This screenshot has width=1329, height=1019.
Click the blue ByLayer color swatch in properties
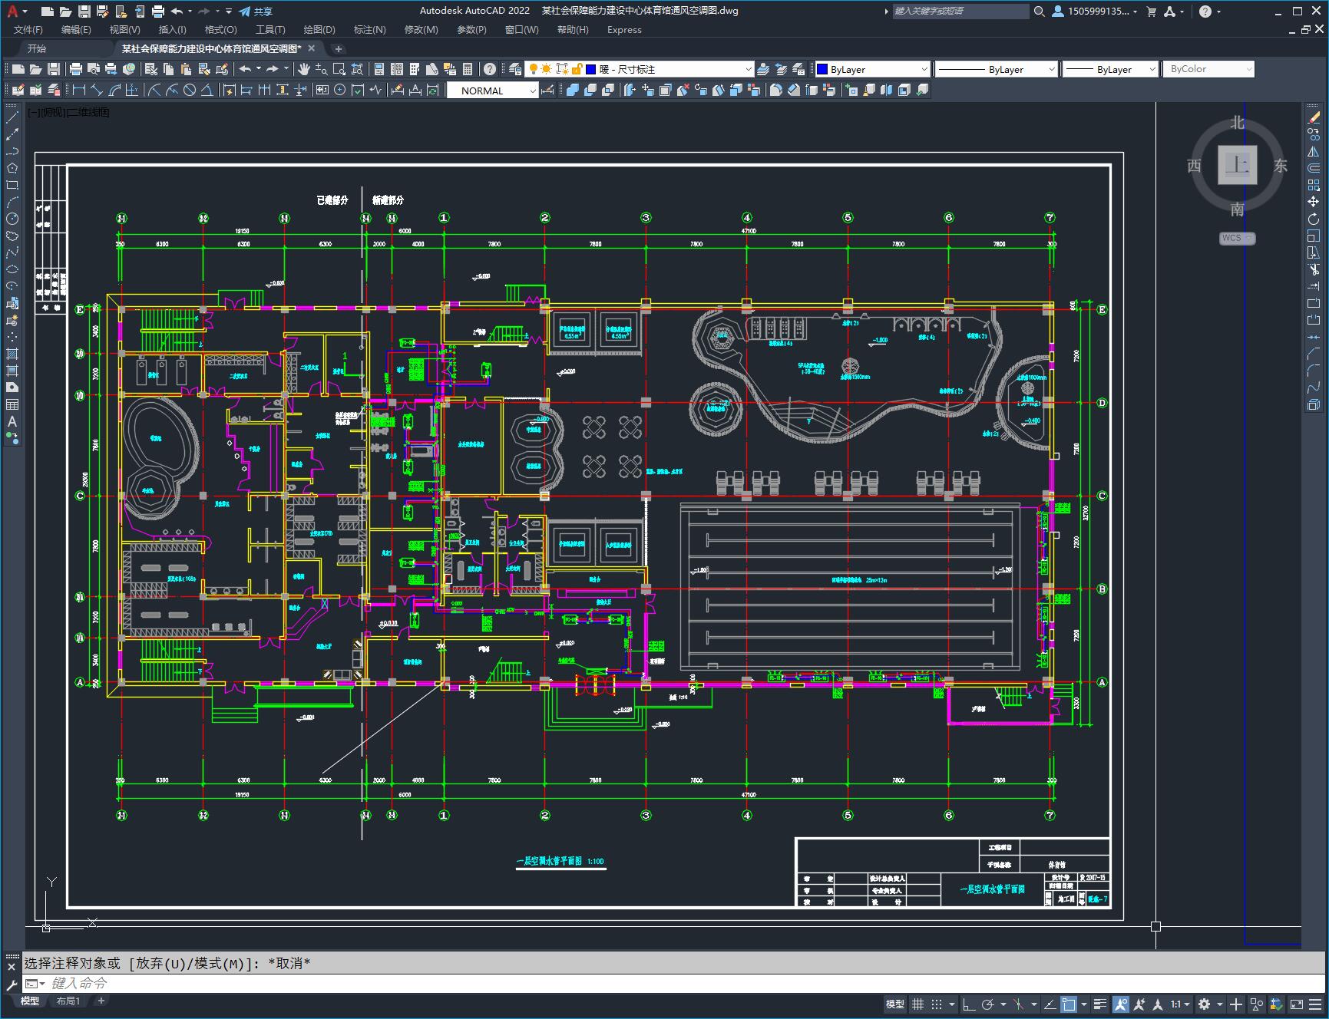click(x=822, y=69)
